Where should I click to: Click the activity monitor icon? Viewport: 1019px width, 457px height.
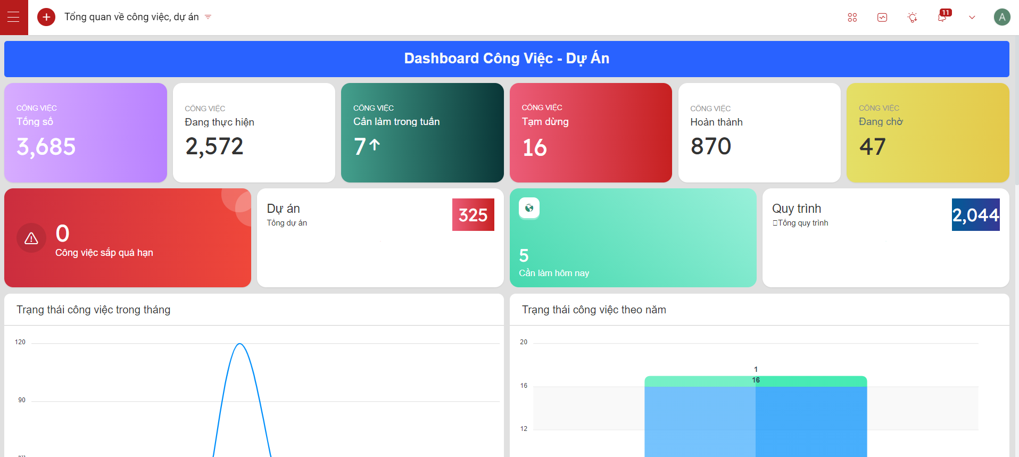pos(882,18)
